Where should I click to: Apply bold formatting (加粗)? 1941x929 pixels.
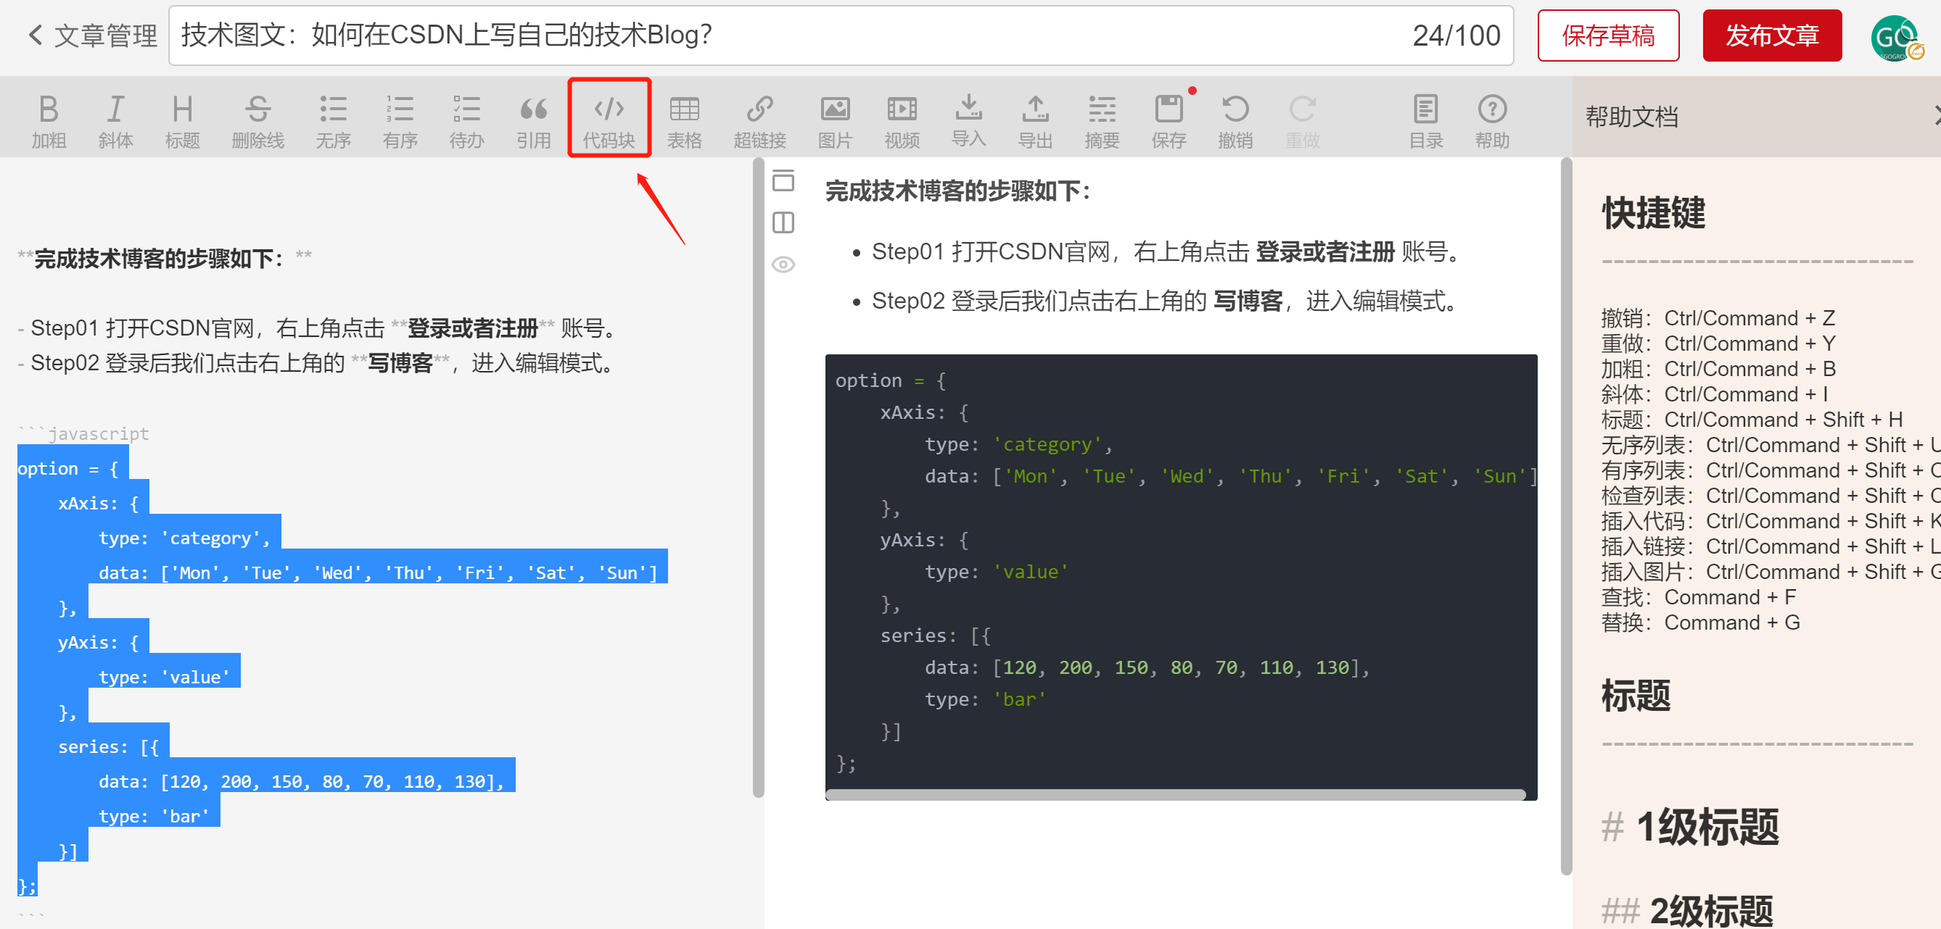49,120
